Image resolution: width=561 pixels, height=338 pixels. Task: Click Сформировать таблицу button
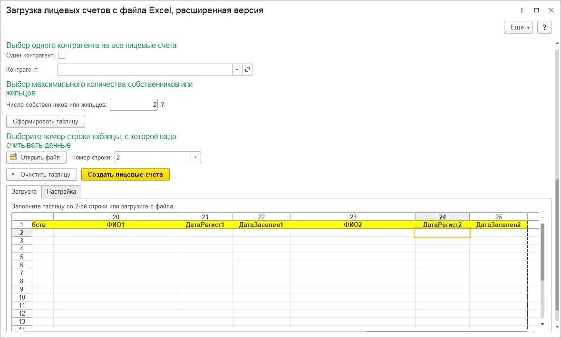point(46,121)
